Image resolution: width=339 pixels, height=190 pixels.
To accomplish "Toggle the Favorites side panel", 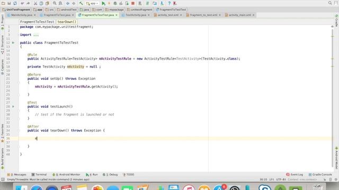I will click(x=2, y=133).
